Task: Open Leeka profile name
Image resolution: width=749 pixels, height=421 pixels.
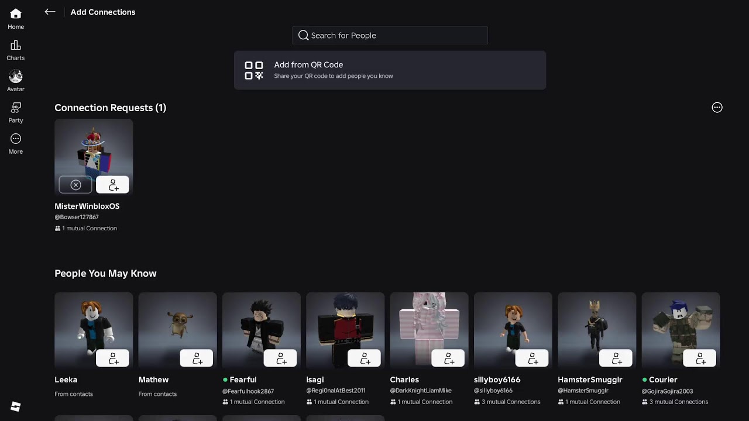Action: coord(66,379)
